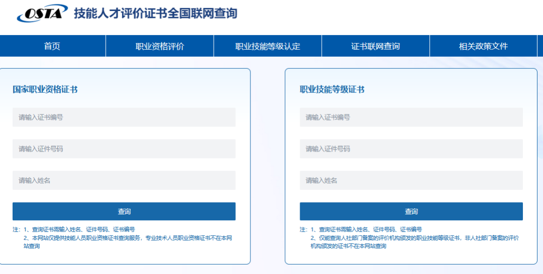This screenshot has width=543, height=274.
Task: Open the 首页 navigation tab
Action: (52, 46)
